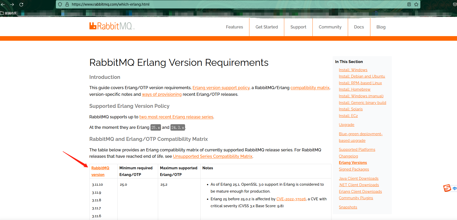Toggle reader view icon in address bar
The image size is (457, 220).
coord(409,4)
